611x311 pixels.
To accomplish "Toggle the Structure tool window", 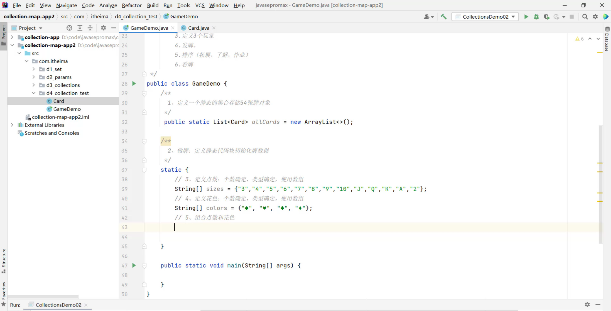I will [4, 260].
